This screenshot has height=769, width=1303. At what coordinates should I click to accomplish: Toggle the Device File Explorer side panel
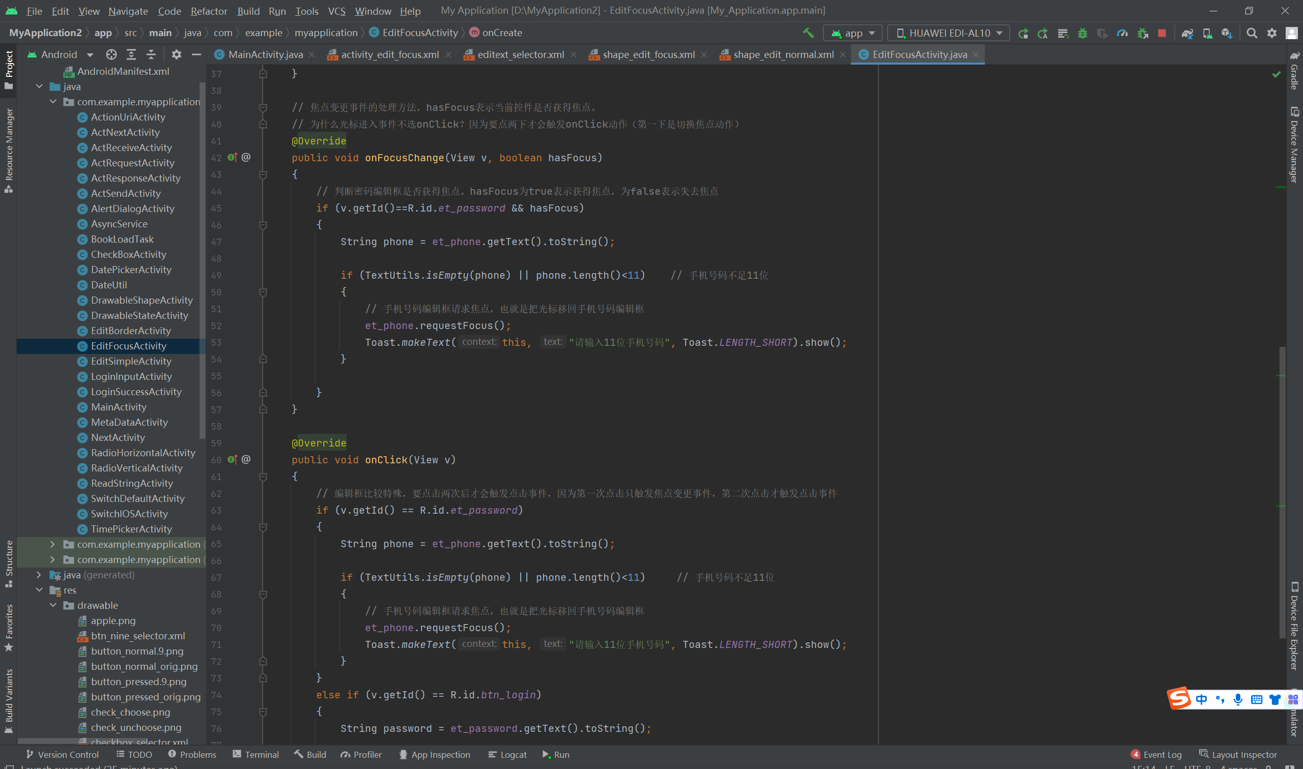(1294, 627)
